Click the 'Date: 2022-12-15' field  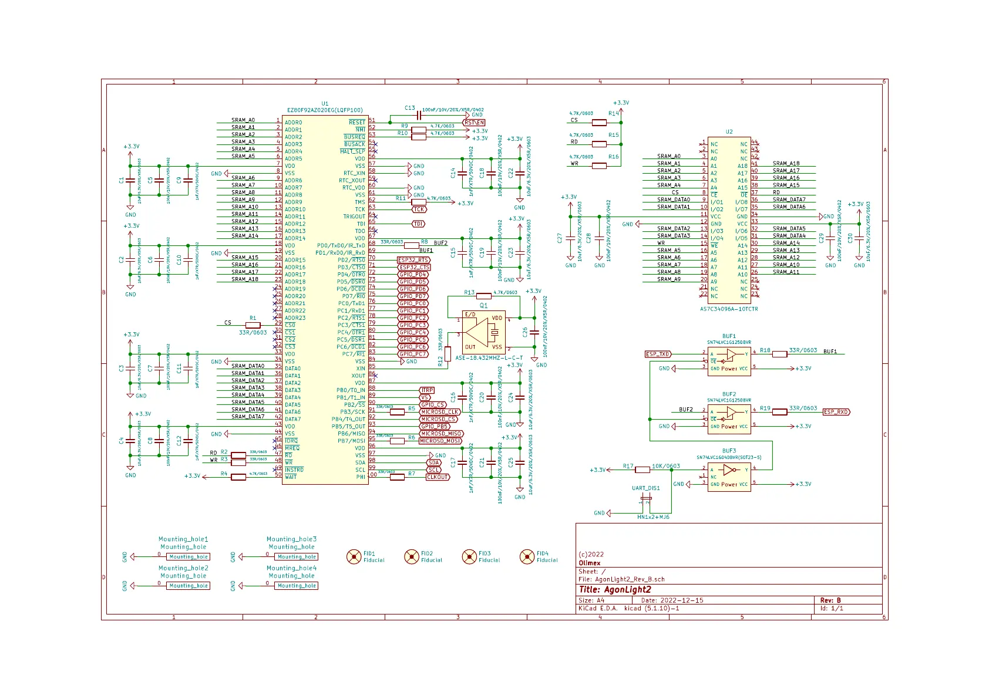click(672, 600)
